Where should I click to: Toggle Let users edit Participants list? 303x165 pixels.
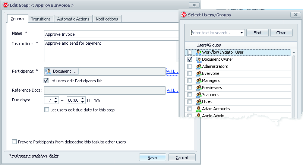coord(46,80)
